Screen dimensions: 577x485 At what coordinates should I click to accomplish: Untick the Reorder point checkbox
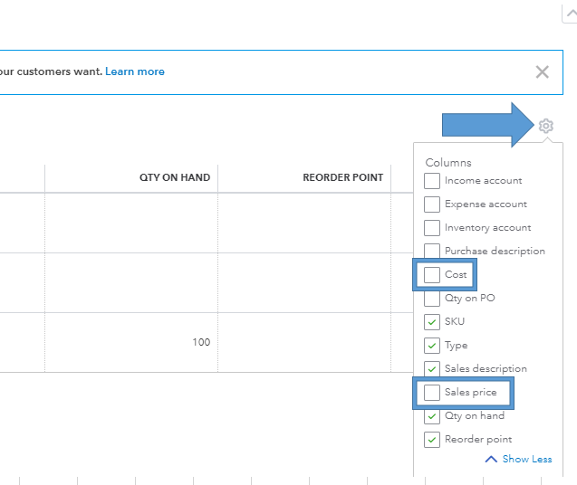(432, 440)
